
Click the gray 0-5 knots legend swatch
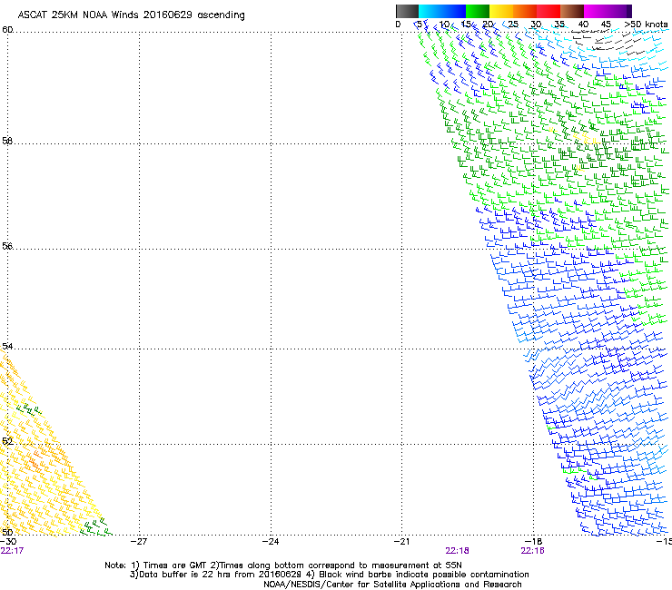click(407, 11)
